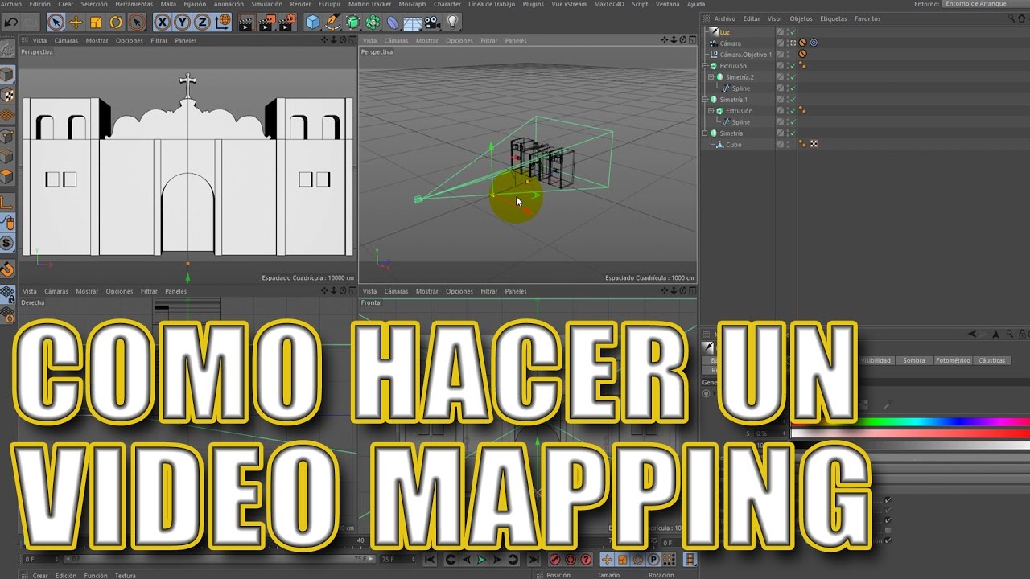The width and height of the screenshot is (1030, 579).
Task: Open the green Array modeling icon
Action: 373,23
